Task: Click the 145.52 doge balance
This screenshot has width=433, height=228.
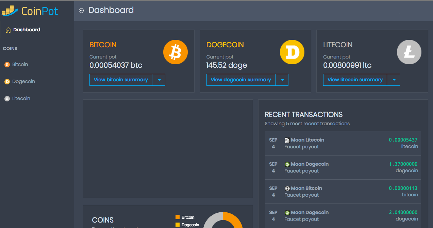Action: point(227,65)
